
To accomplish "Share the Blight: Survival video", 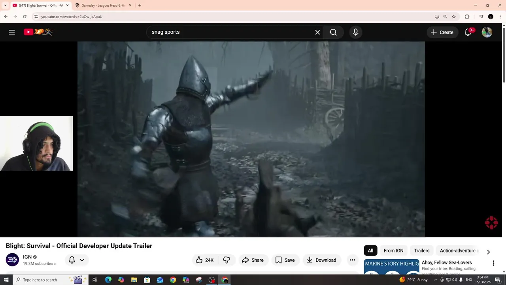I will coord(253,260).
